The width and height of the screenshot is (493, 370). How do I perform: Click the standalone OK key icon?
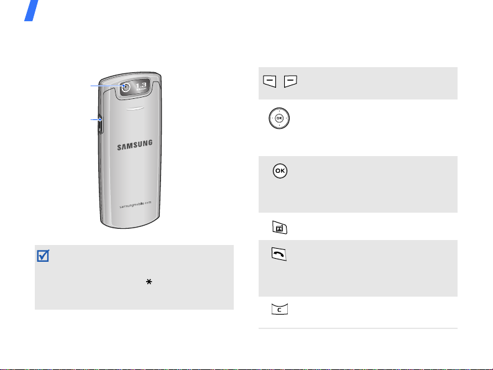pos(280,171)
